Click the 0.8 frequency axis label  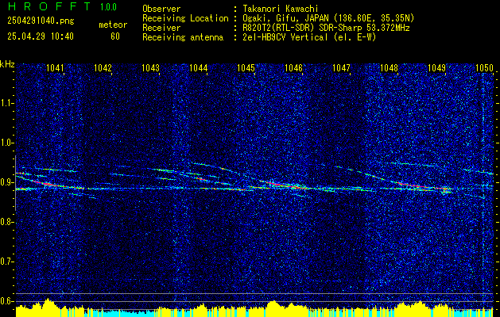pos(7,222)
